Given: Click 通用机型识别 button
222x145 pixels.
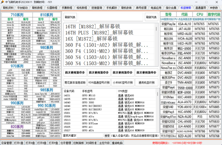Looking at the screenshot, I should pos(147,82).
